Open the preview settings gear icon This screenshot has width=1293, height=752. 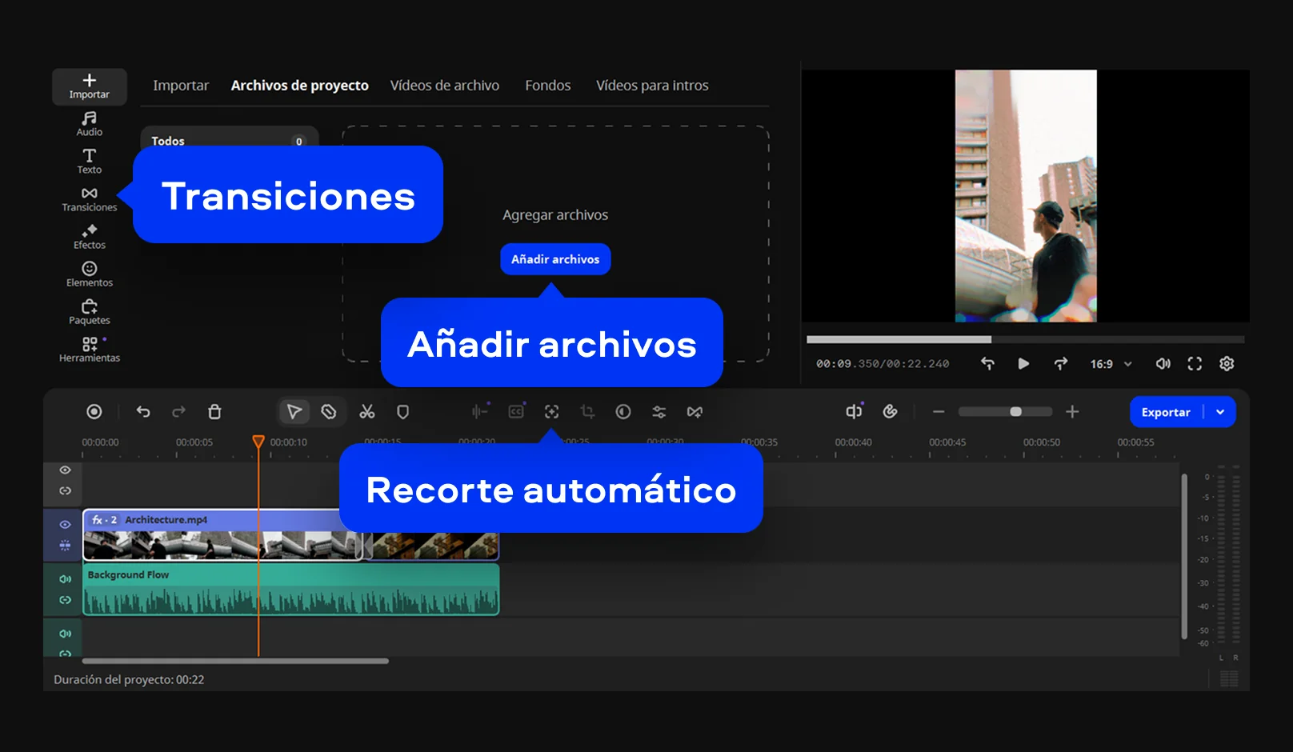point(1226,364)
